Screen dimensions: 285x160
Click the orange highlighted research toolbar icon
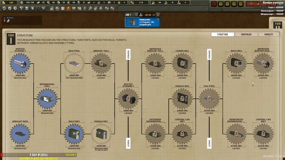pyautogui.click(x=68, y=8)
